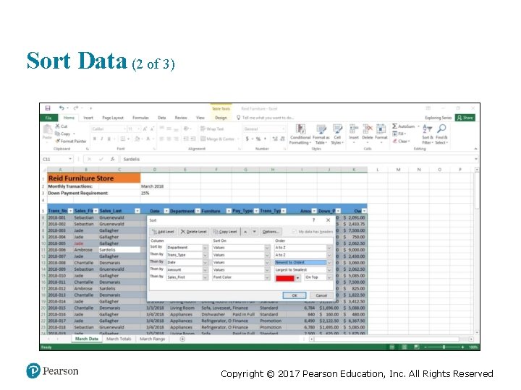This screenshot has height=390, width=521.
Task: Click the red font color swatch
Action: [285, 278]
